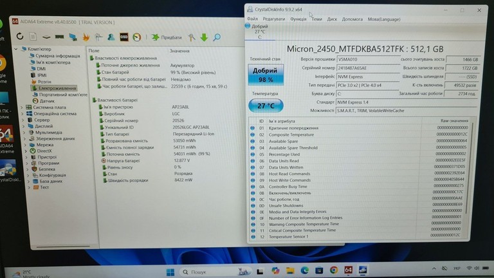Select the Добрий 27 °C C: disk tab
The width and height of the screenshot is (494, 278).
[x=259, y=32]
